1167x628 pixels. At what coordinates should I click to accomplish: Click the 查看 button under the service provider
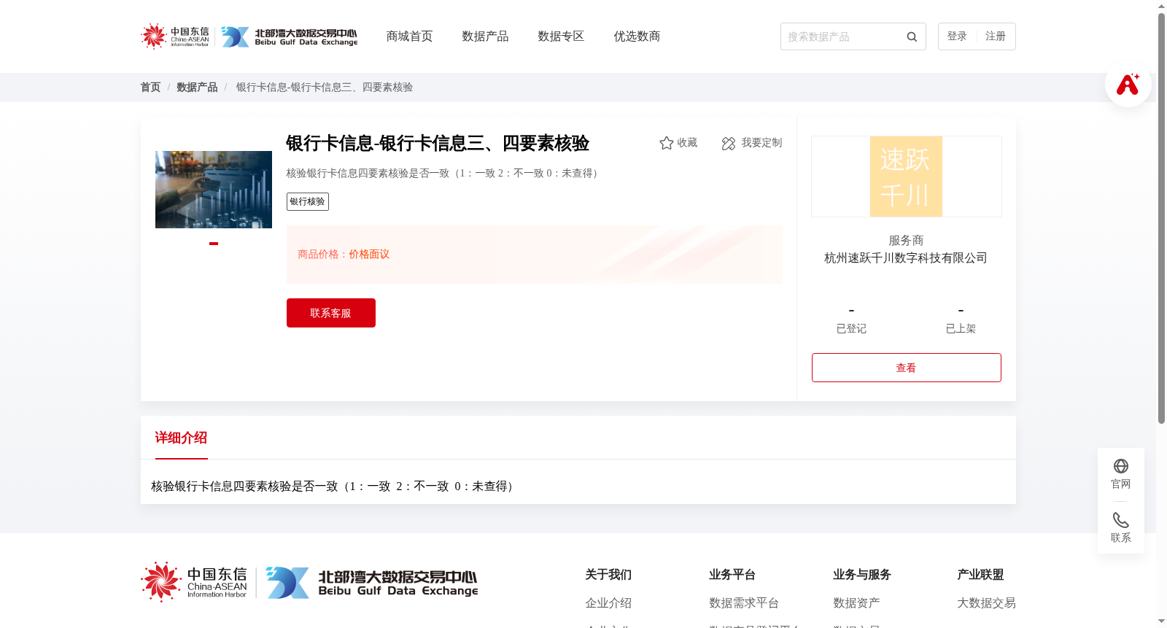point(907,368)
